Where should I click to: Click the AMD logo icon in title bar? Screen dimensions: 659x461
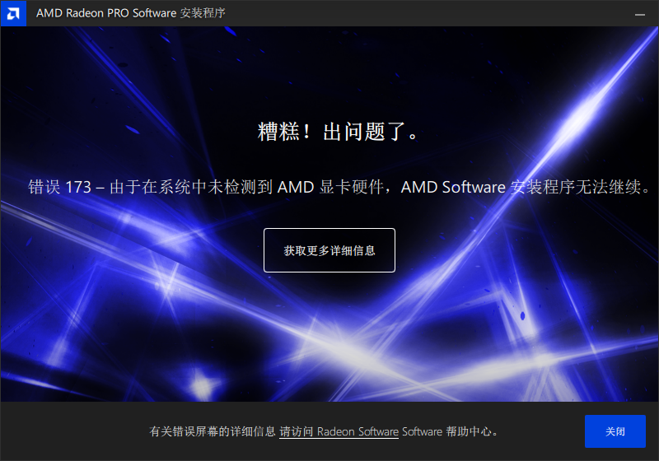13,13
